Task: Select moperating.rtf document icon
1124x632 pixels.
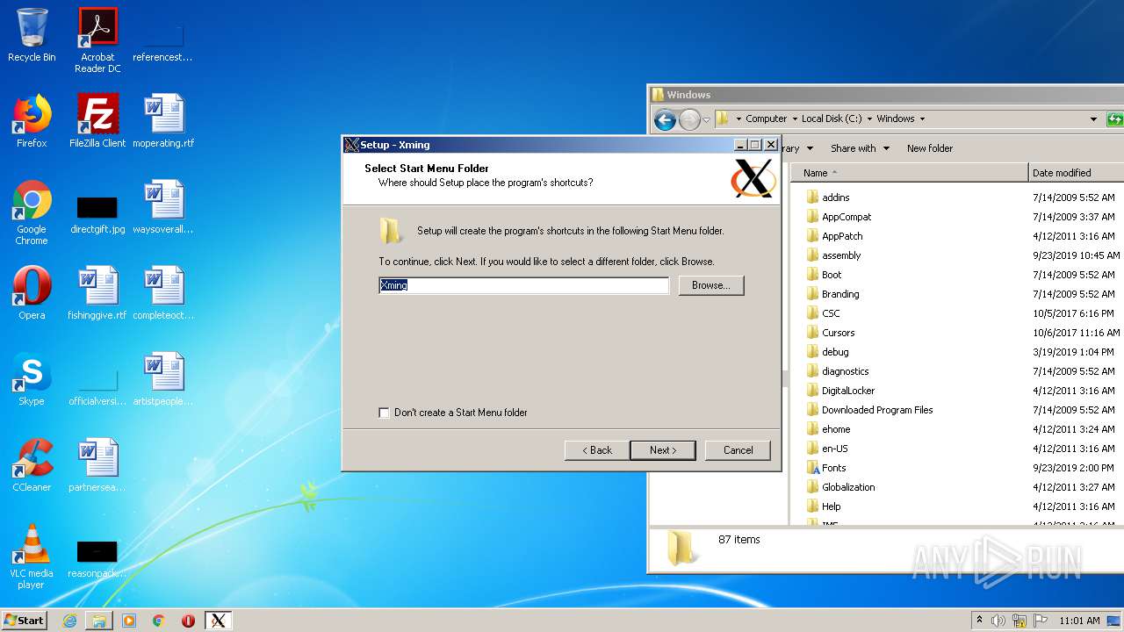Action: coord(163,121)
